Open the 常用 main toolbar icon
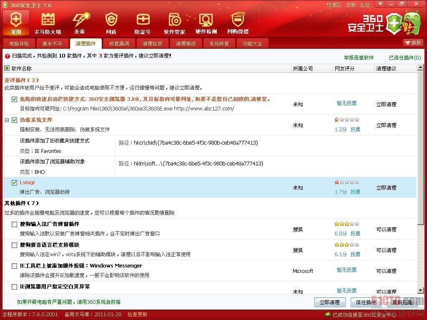The height and width of the screenshot is (320, 427). 16,23
